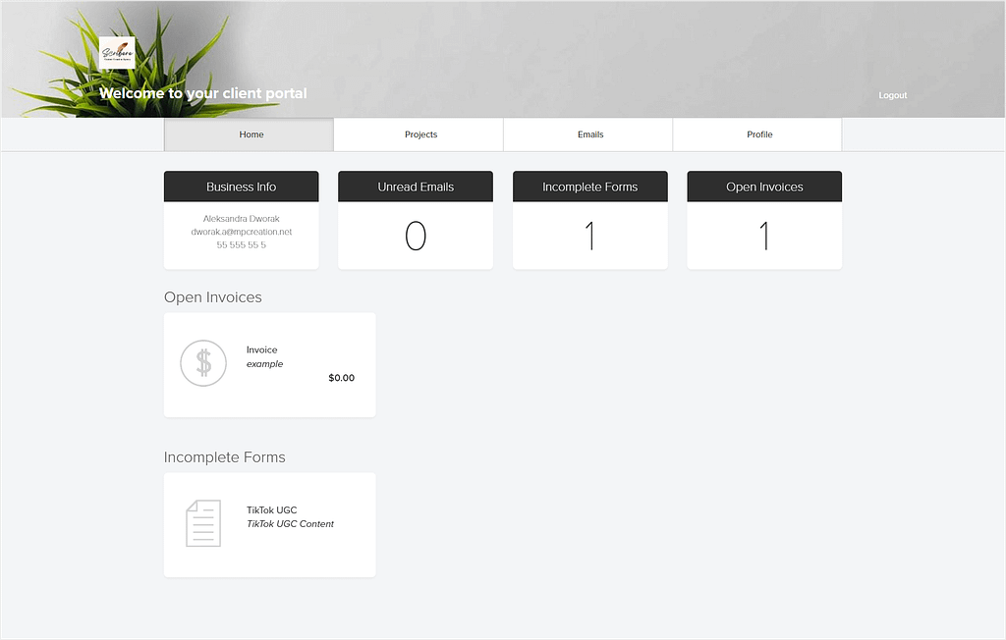
Task: Log out using the Logout link
Action: (892, 95)
